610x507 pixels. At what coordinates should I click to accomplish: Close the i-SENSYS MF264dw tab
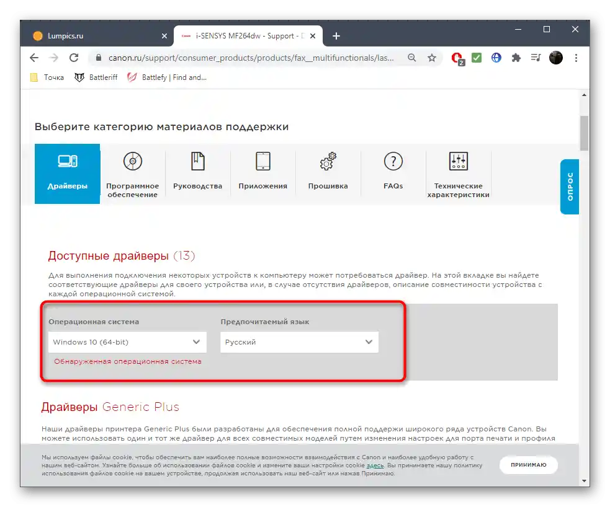click(312, 36)
